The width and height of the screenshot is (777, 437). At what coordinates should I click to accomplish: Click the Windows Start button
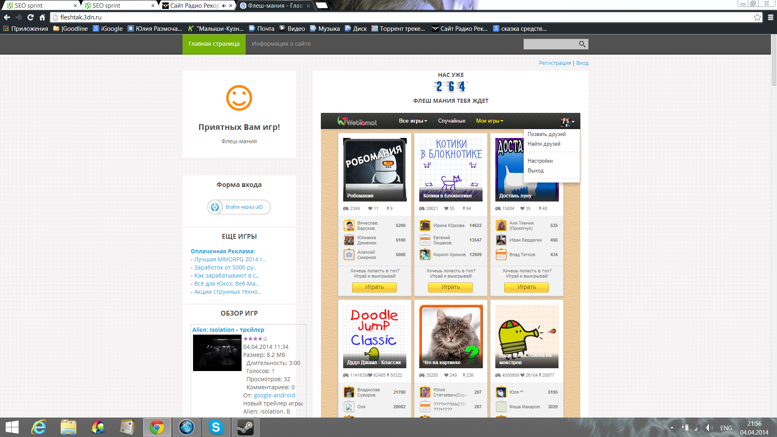tap(12, 427)
